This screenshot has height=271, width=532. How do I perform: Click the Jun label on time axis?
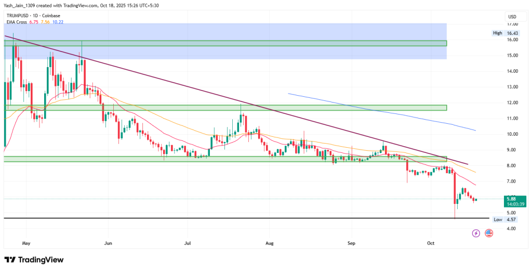tap(108, 242)
